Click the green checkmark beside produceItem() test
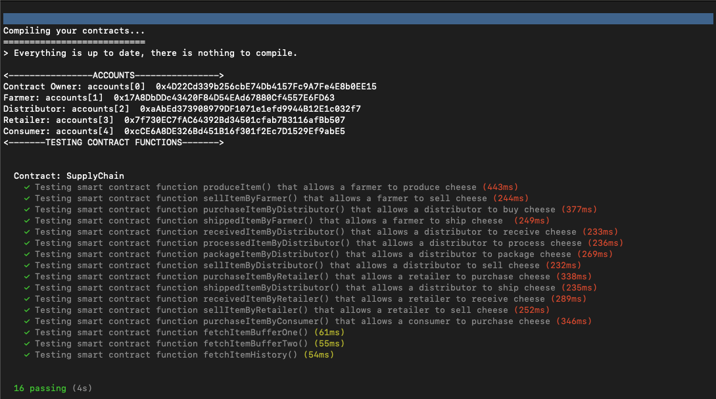The width and height of the screenshot is (716, 399). pyautogui.click(x=27, y=187)
